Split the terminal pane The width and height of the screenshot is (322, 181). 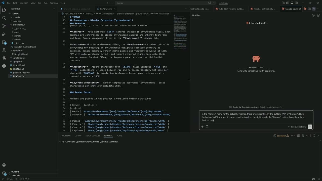click(x=298, y=136)
